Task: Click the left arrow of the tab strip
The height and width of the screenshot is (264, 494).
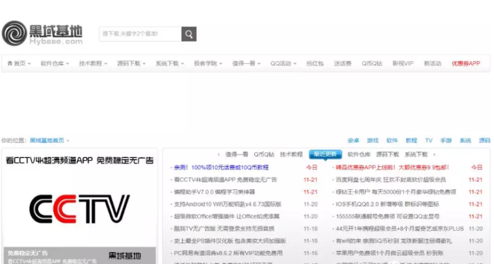Action: (219, 155)
